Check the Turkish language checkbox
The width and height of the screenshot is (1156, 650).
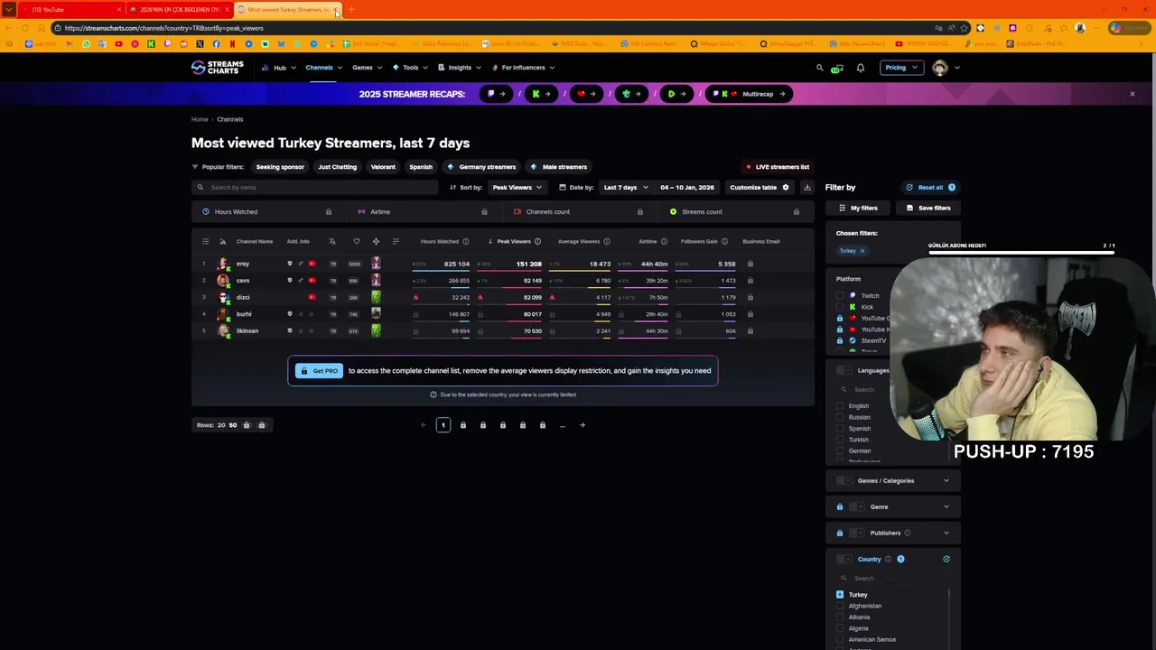(840, 440)
